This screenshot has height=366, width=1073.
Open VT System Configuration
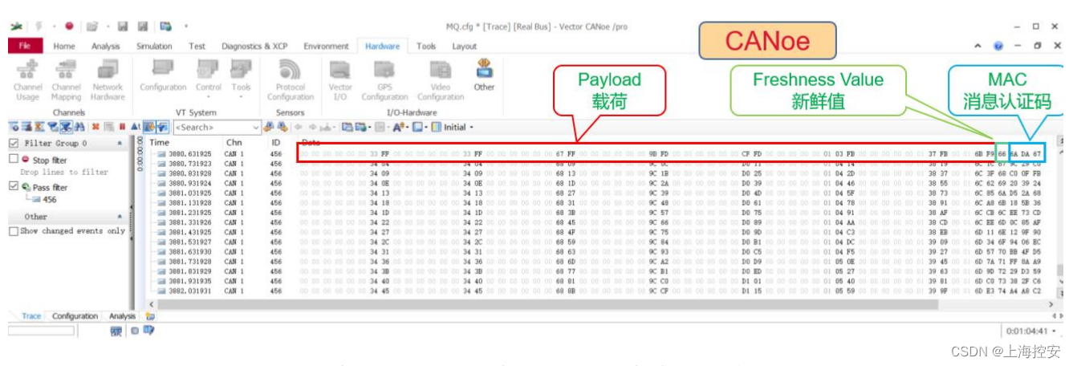pyautogui.click(x=163, y=77)
